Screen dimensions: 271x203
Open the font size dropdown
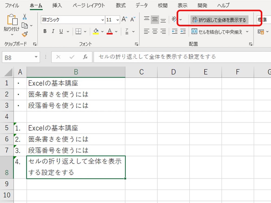(x=118, y=20)
